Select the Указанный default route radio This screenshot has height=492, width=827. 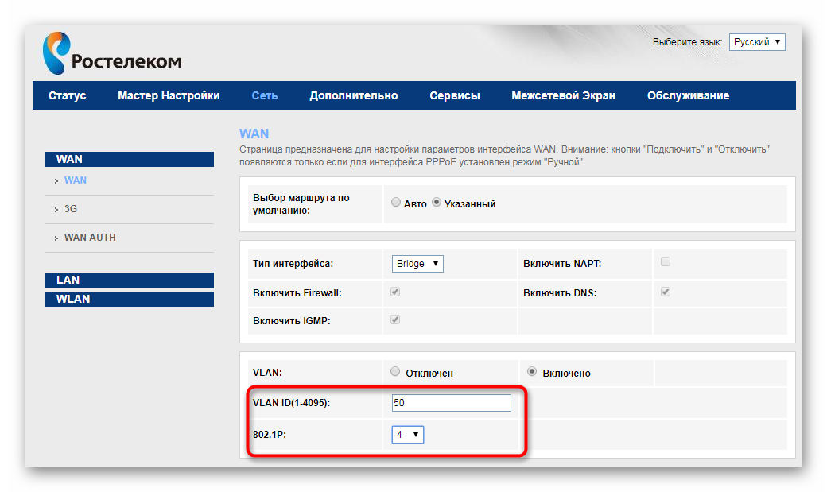[437, 203]
